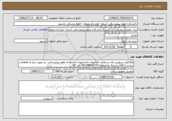172x121 pixels.
Task: Click the time field showing 14:00
Action: [56, 77]
